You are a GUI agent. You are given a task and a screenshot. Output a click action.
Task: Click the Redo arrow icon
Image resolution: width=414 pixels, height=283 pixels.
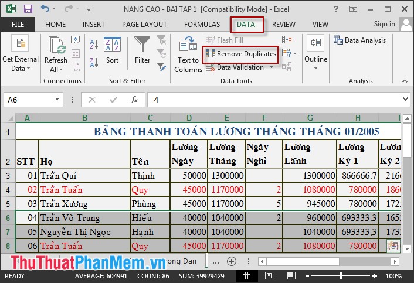click(x=69, y=9)
